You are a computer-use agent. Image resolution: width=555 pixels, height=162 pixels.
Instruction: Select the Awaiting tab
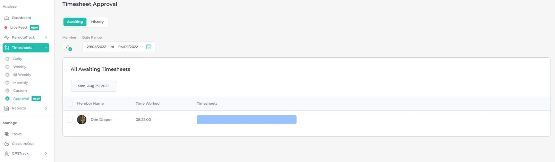75,22
